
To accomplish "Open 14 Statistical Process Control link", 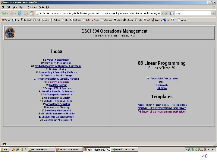I will pyautogui.click(x=58, y=101).
